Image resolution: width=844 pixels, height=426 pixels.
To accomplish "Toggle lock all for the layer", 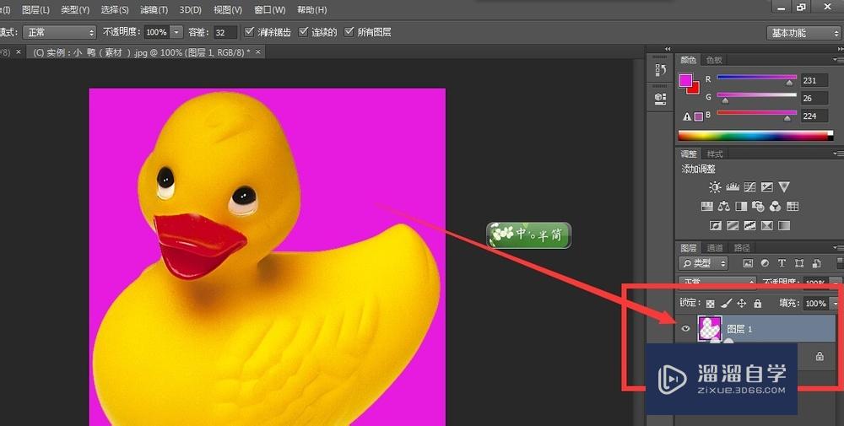I will click(x=757, y=304).
